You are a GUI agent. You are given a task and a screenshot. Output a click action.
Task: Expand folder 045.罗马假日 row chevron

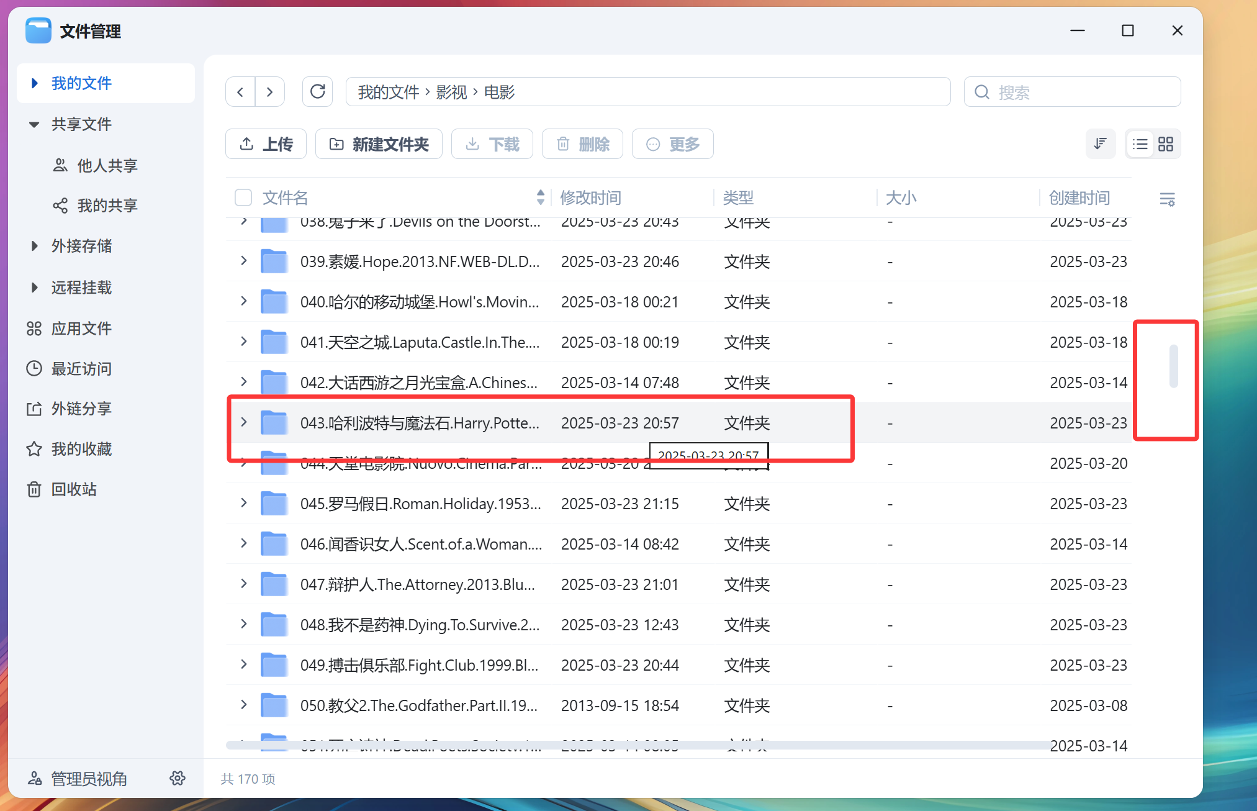tap(244, 503)
